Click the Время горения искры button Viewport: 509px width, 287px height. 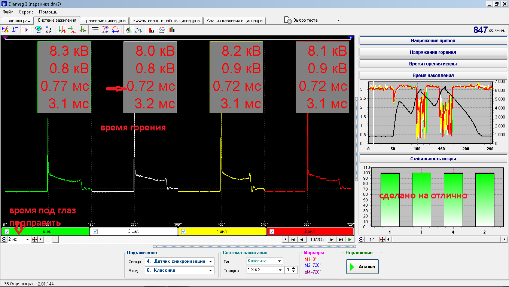click(433, 64)
